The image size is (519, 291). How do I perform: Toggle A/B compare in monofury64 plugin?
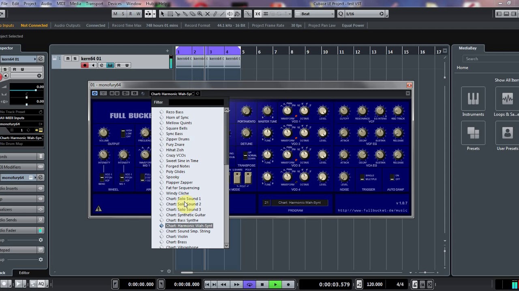click(126, 93)
